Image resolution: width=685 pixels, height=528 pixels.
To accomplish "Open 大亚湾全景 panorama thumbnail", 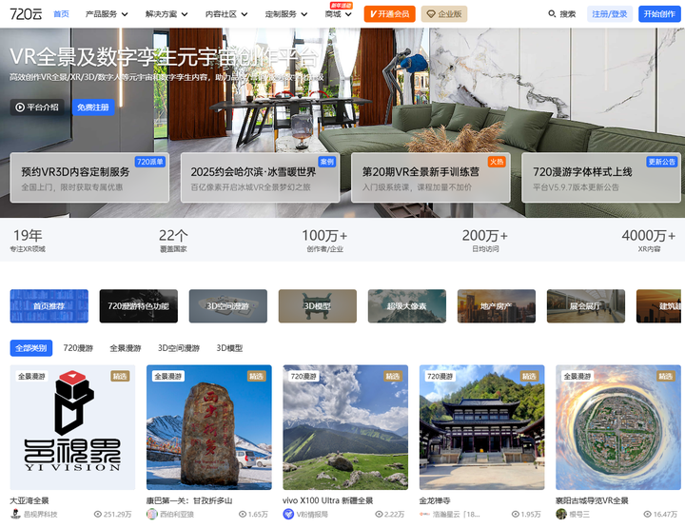I will (x=72, y=427).
